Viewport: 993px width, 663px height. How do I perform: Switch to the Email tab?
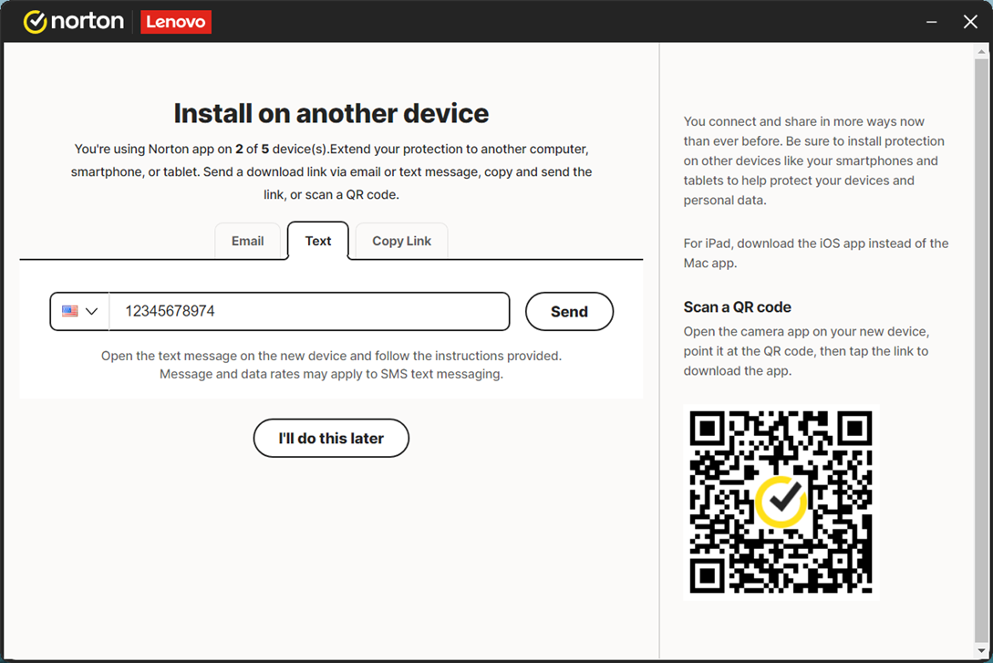click(x=247, y=241)
